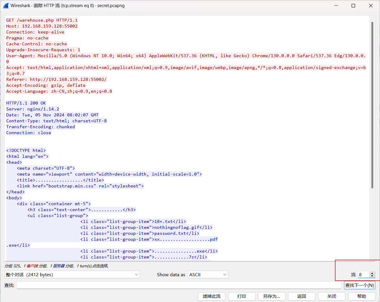This screenshot has width=380, height=302.
Task: Click the Transfer-Encoding: chunked line
Action: pyautogui.click(x=41, y=127)
